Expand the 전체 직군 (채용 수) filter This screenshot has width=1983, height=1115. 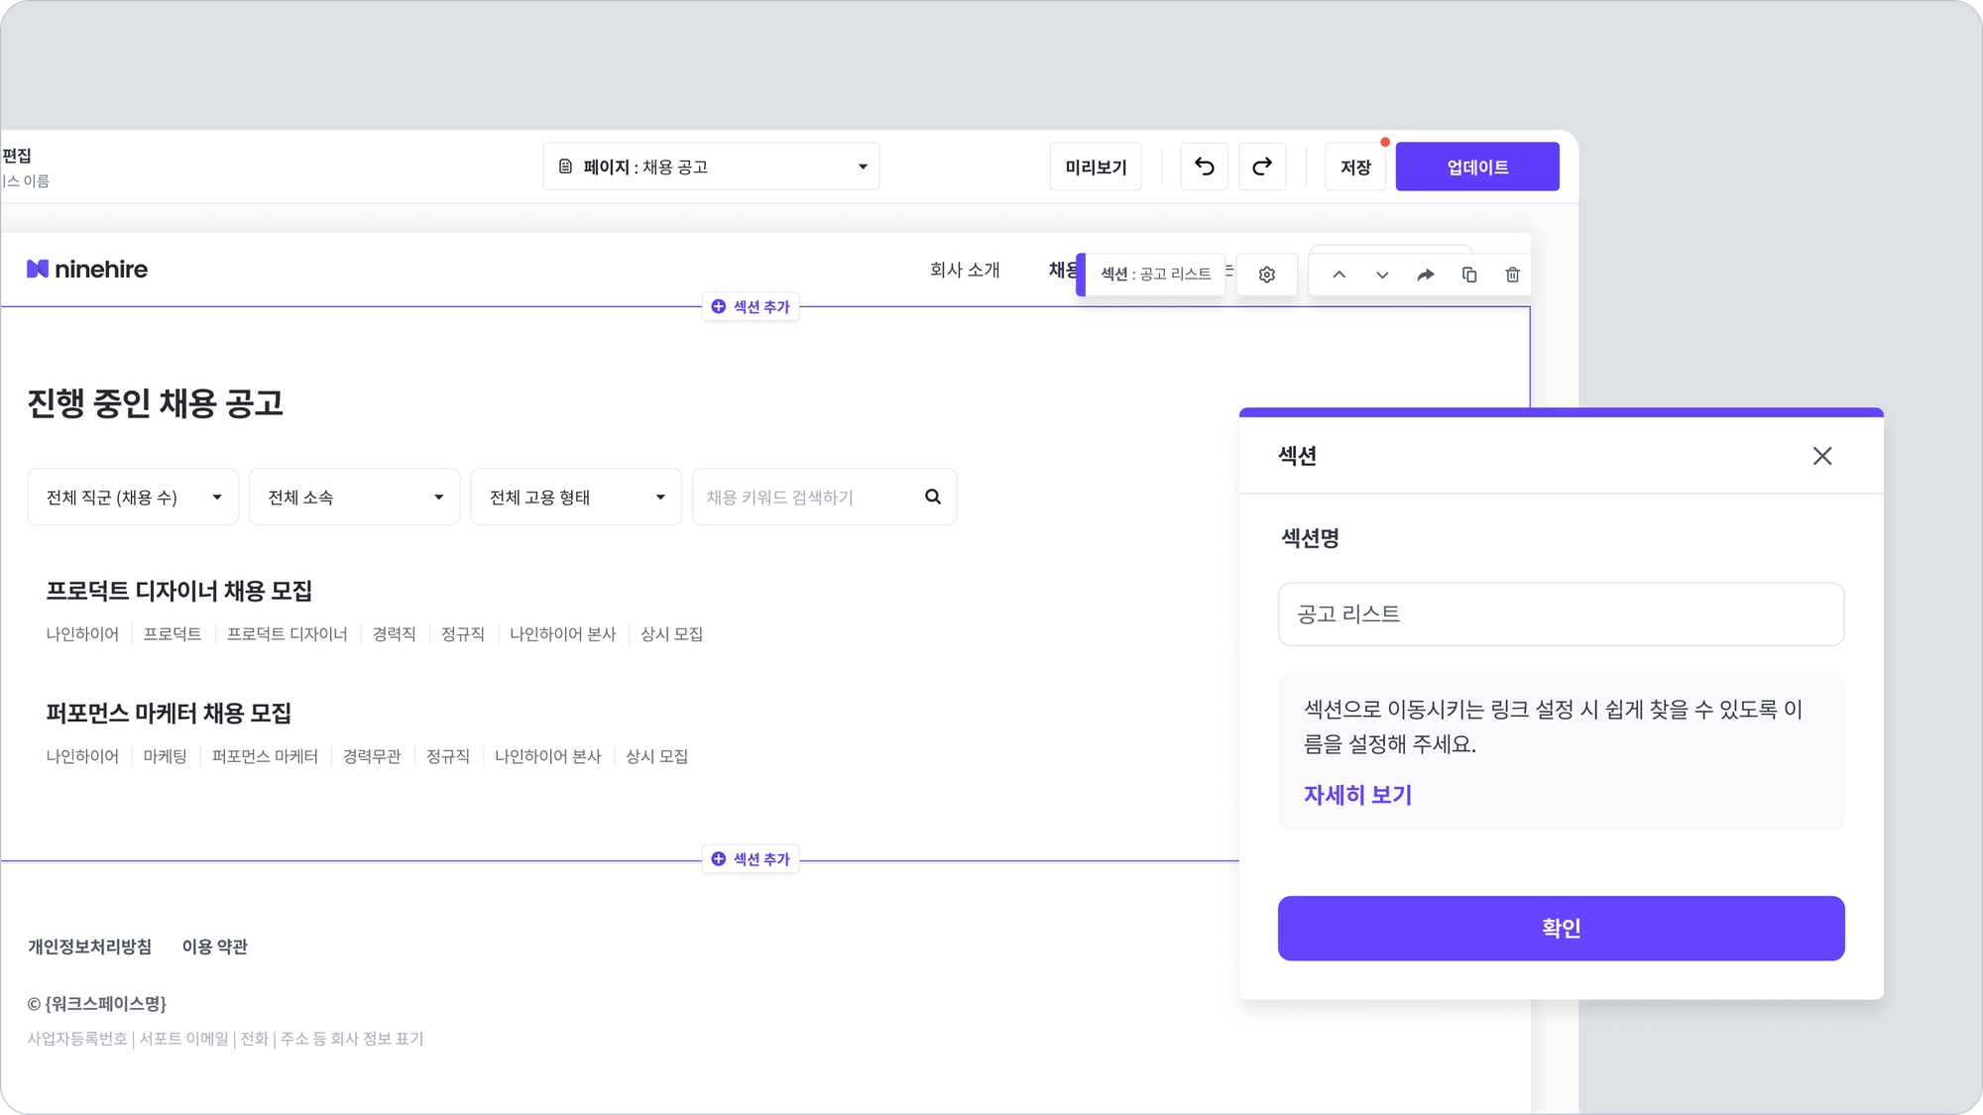(133, 497)
